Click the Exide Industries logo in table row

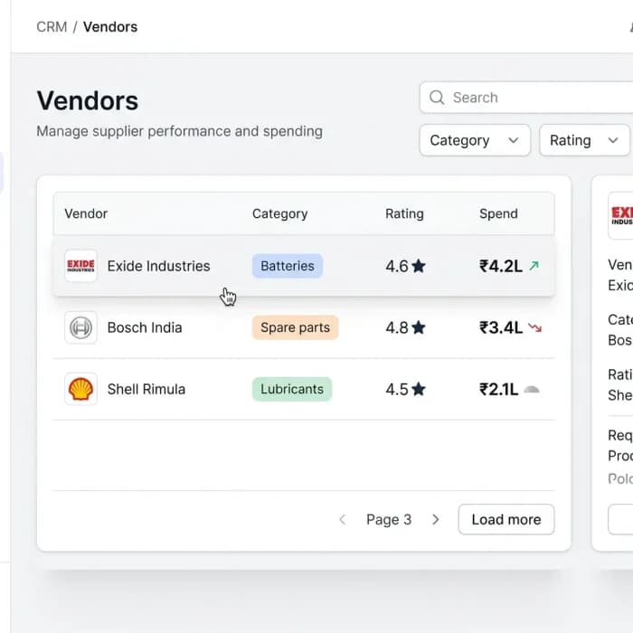tap(80, 266)
